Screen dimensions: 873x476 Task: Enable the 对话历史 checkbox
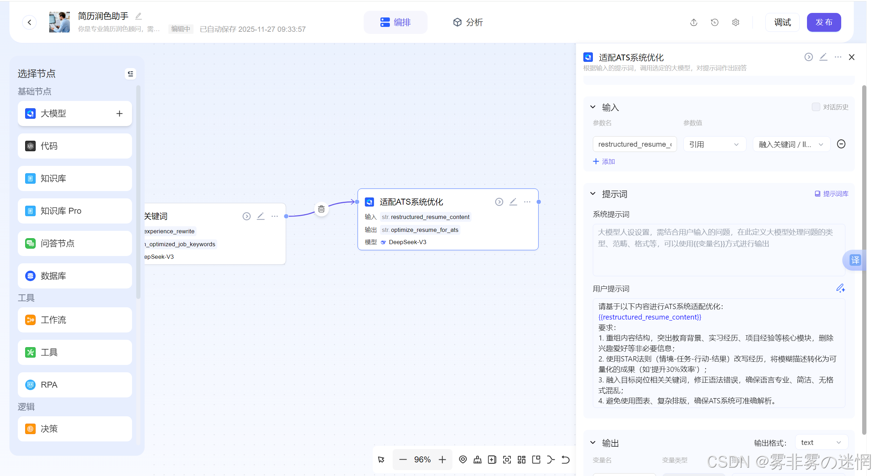pos(816,107)
